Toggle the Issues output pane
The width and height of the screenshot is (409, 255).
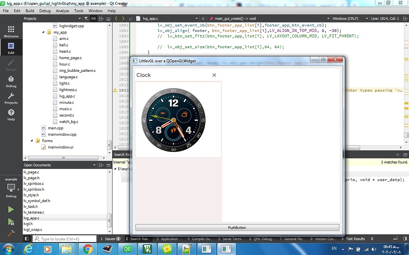click(x=109, y=238)
